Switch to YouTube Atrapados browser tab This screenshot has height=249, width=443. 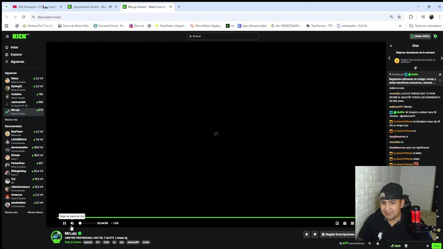tap(37, 7)
